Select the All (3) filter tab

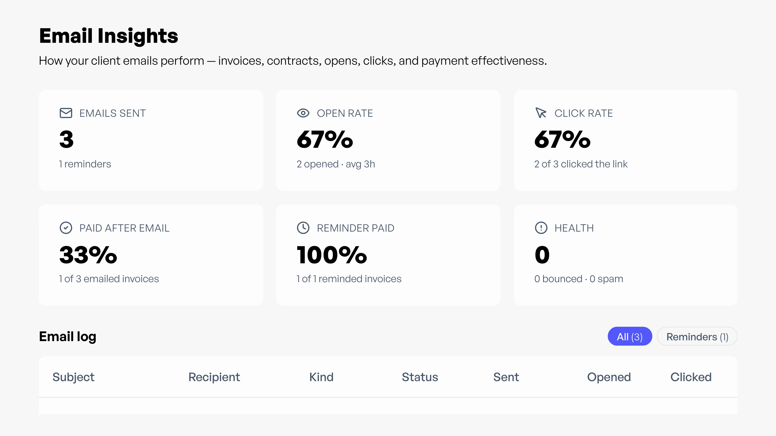[x=630, y=336]
